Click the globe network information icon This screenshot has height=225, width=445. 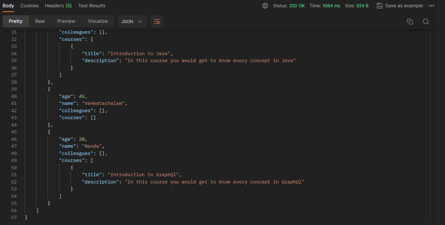(265, 5)
